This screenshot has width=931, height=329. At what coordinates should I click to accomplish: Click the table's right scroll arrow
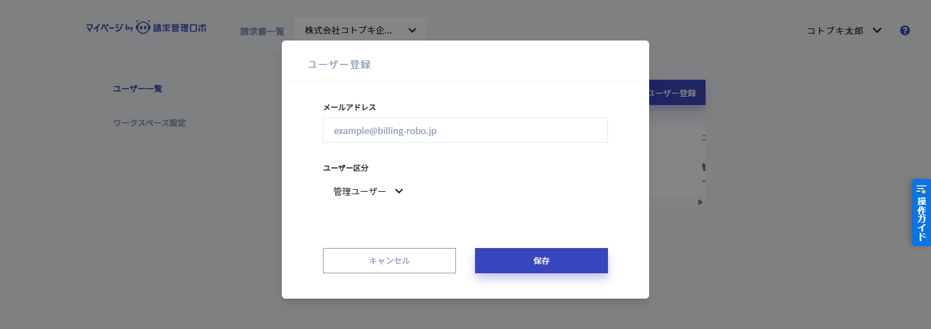coord(700,202)
